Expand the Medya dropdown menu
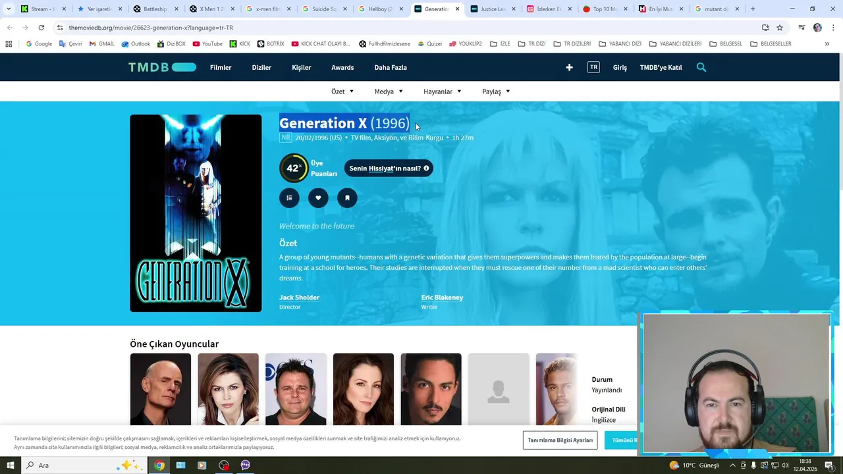This screenshot has width=843, height=474. point(389,92)
